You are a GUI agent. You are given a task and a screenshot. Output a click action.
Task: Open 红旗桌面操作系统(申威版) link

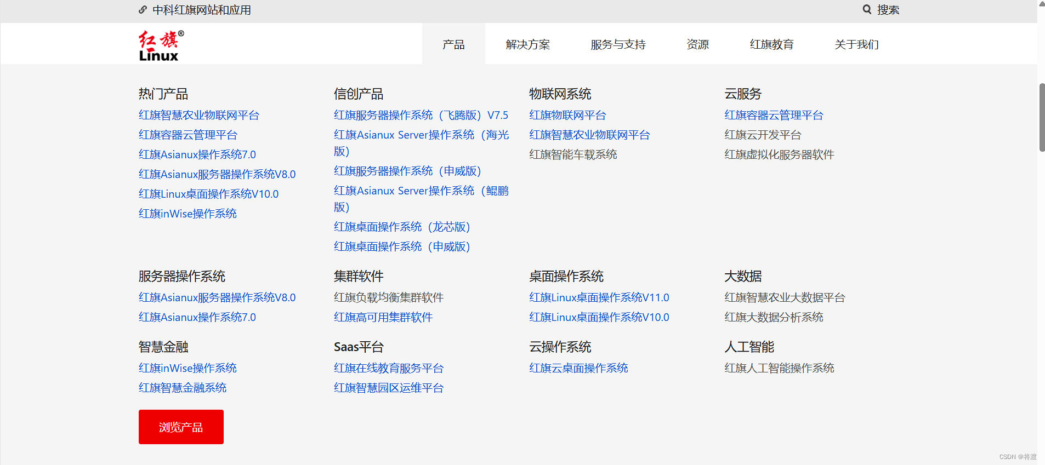[x=402, y=246]
